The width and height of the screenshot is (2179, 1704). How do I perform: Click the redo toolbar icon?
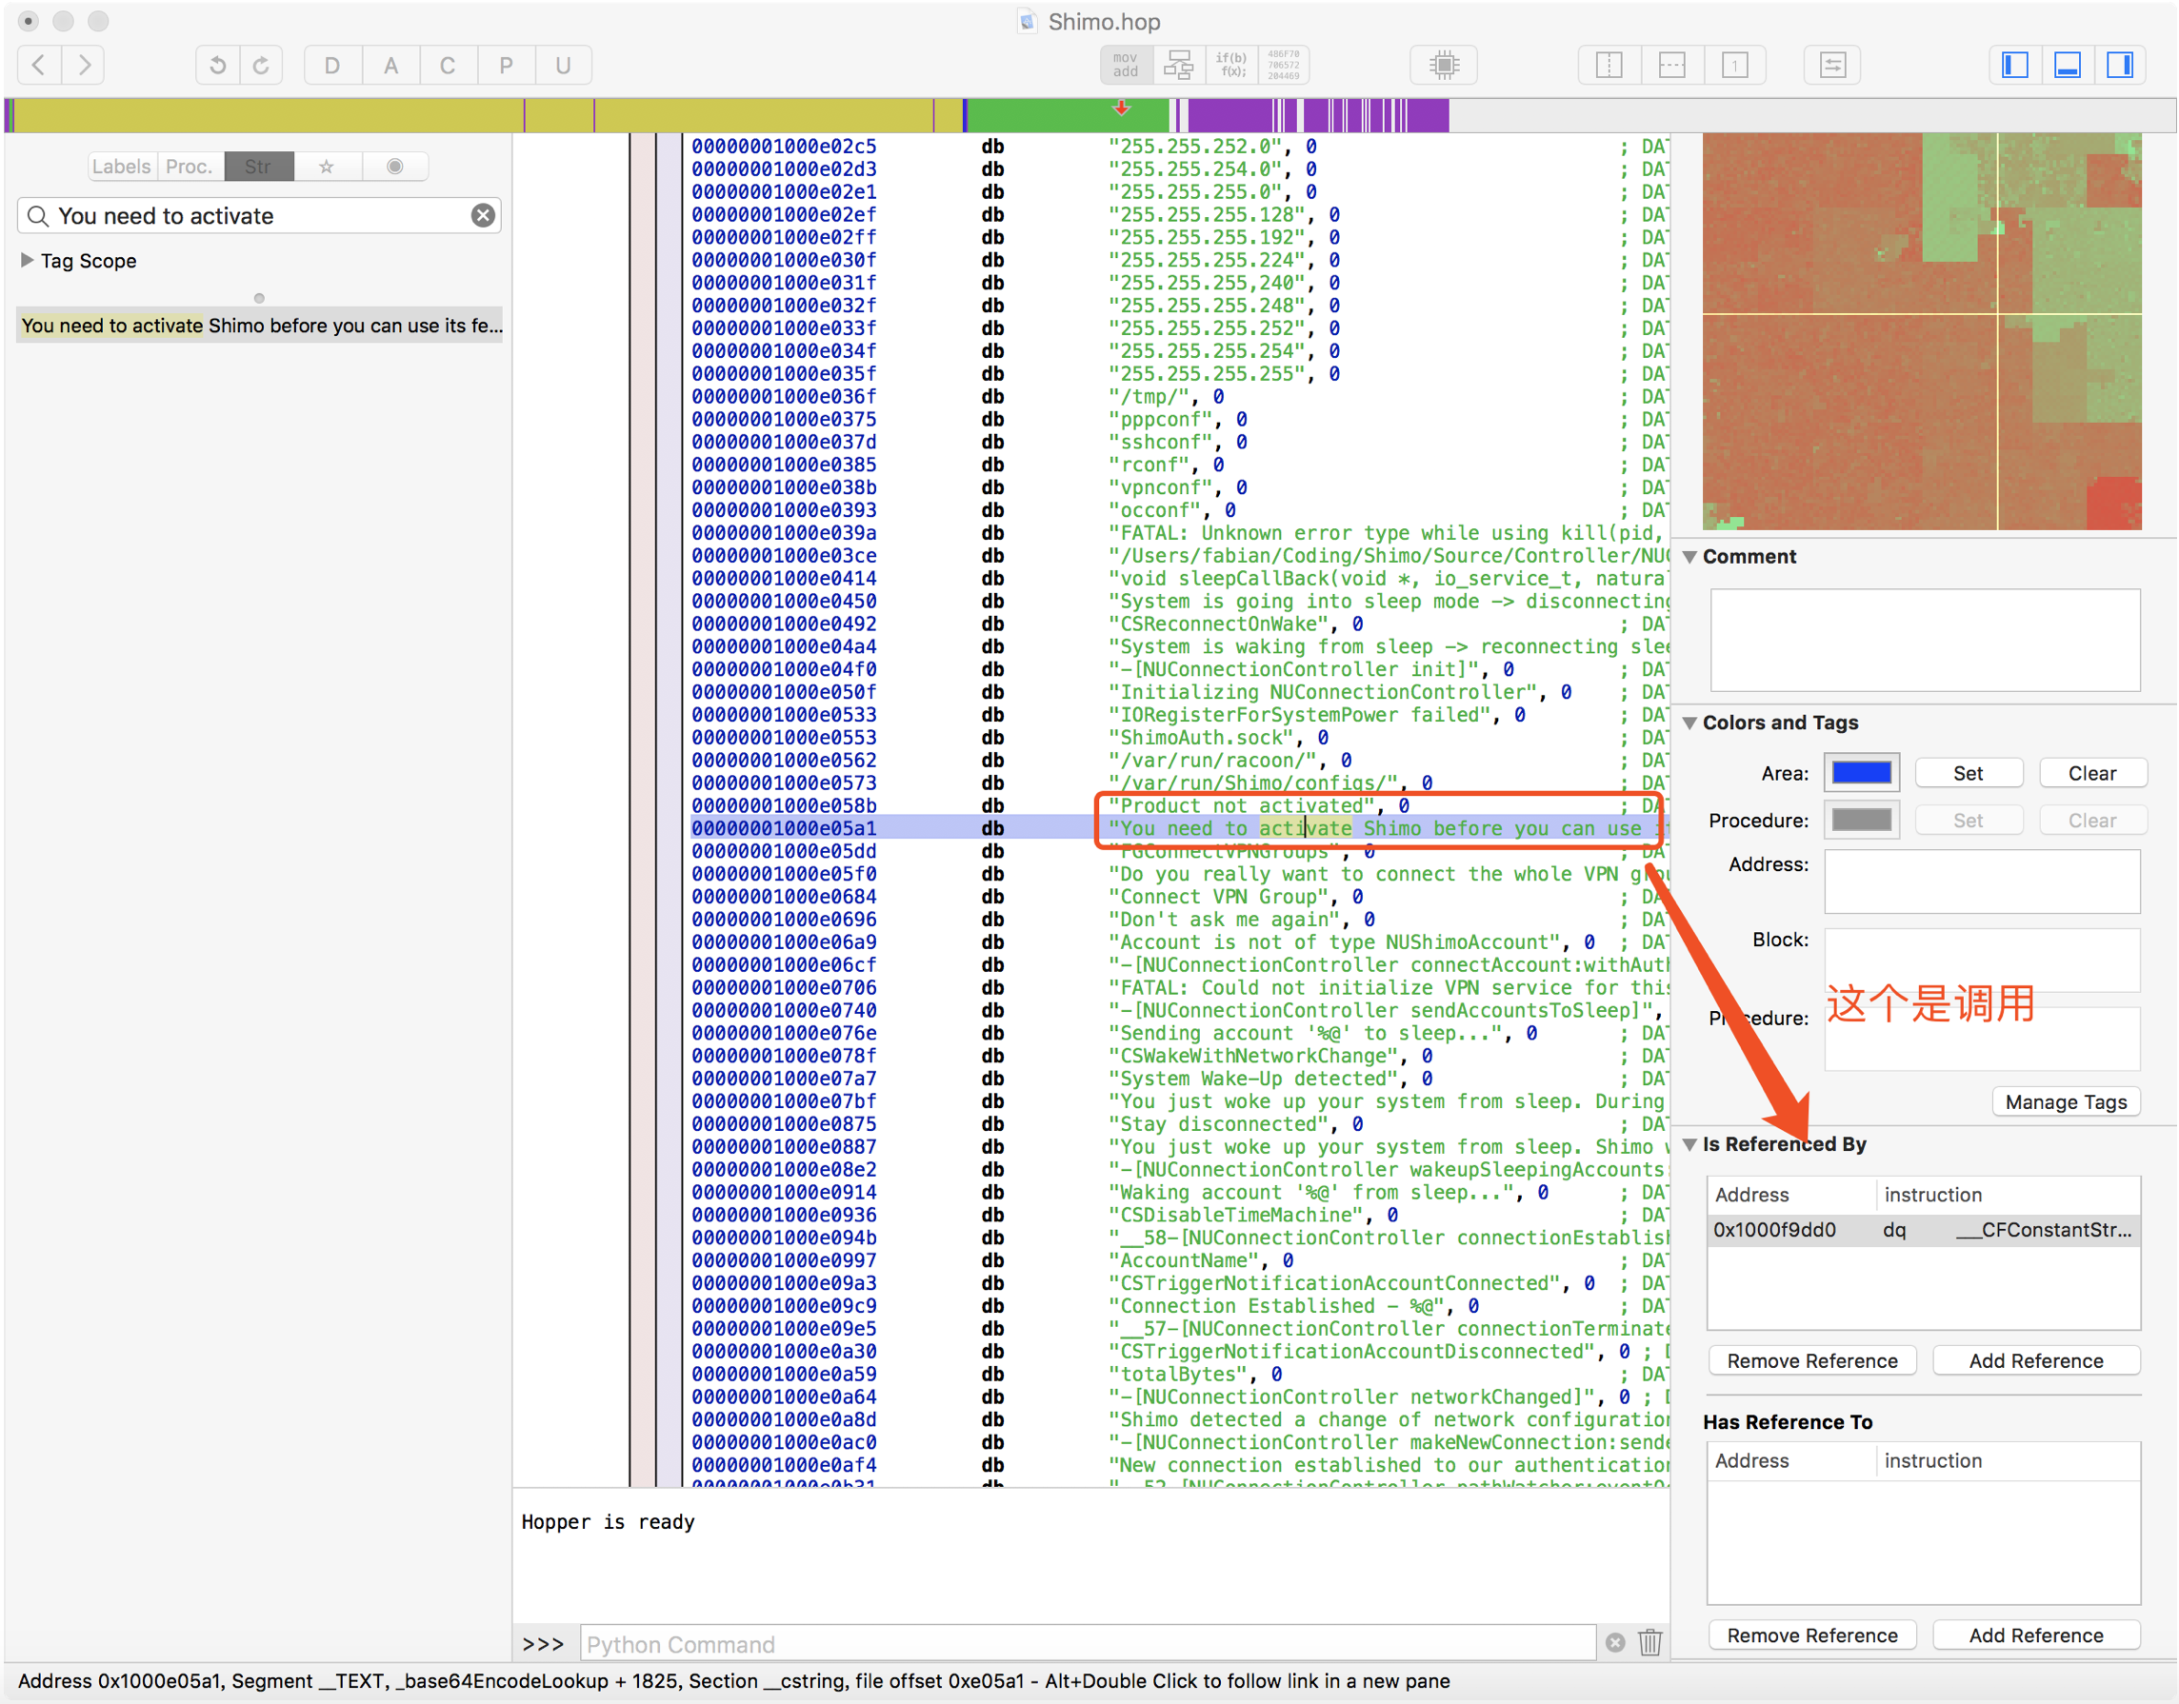tap(261, 66)
